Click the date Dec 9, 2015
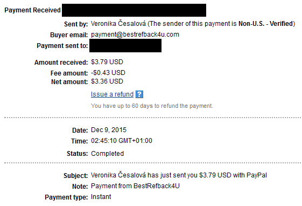Viewport: 302px width, 206px height. pos(109,130)
